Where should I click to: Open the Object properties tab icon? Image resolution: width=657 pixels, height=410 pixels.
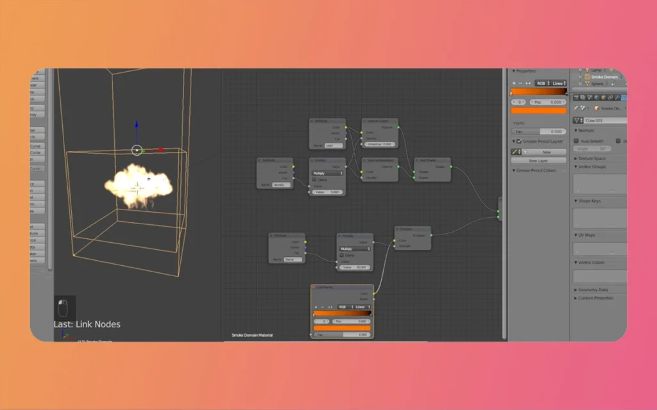pos(603,97)
